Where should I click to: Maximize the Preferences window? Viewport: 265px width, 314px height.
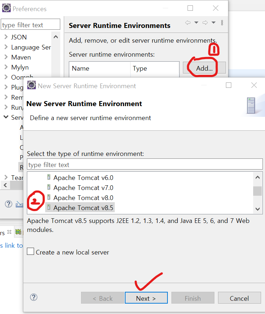pyautogui.click(x=190, y=8)
